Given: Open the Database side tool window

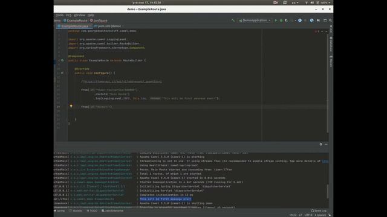Looking at the screenshot, I should 331,44.
